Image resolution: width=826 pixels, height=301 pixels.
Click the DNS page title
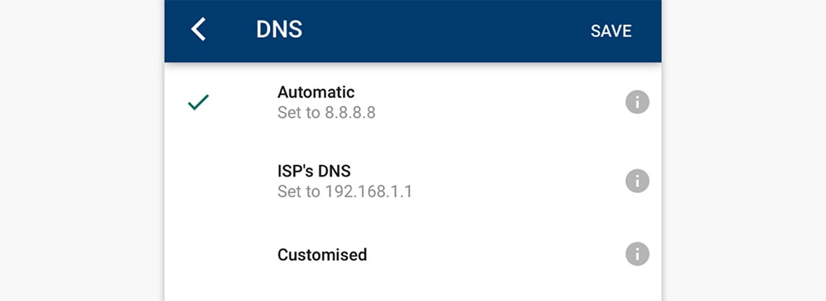pyautogui.click(x=279, y=30)
